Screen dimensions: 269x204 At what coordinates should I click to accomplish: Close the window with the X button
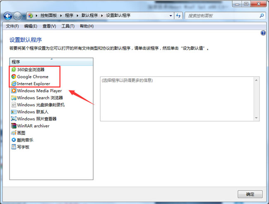(x=259, y=4)
